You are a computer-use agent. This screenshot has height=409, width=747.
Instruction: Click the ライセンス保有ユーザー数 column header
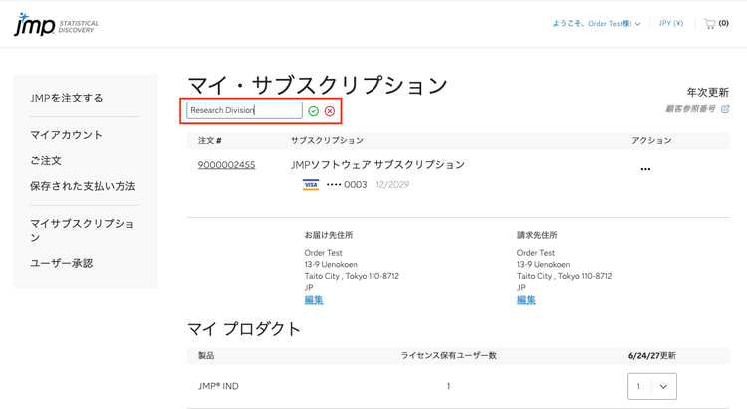pyautogui.click(x=449, y=356)
